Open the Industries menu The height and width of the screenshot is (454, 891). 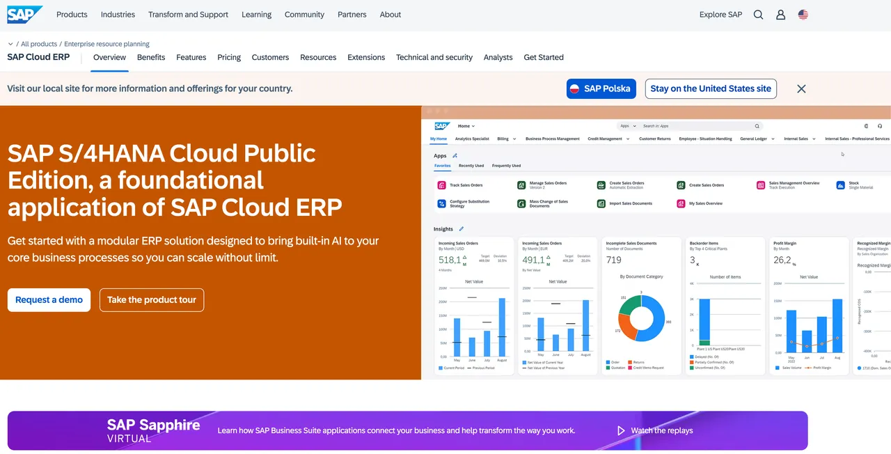point(118,15)
